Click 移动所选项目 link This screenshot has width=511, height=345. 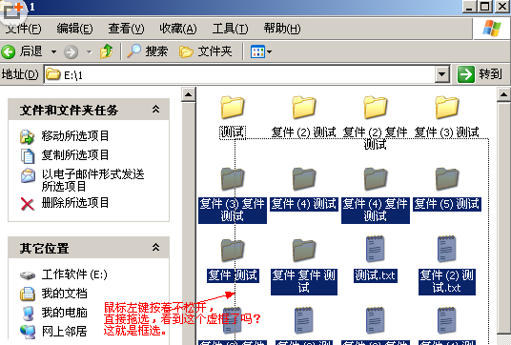75,136
